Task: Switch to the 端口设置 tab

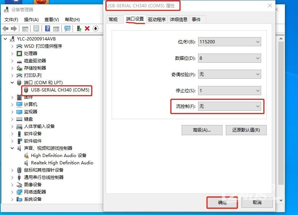Action: 135,19
